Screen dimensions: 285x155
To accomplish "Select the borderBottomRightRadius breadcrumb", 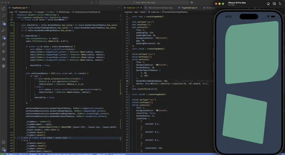I will [x=175, y=12].
